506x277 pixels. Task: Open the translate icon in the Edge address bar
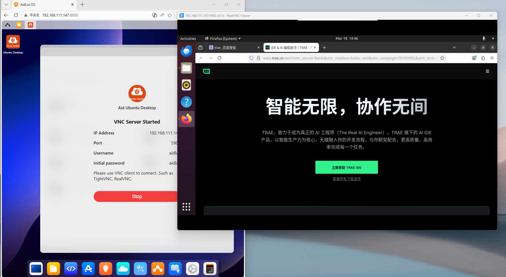tap(155, 15)
